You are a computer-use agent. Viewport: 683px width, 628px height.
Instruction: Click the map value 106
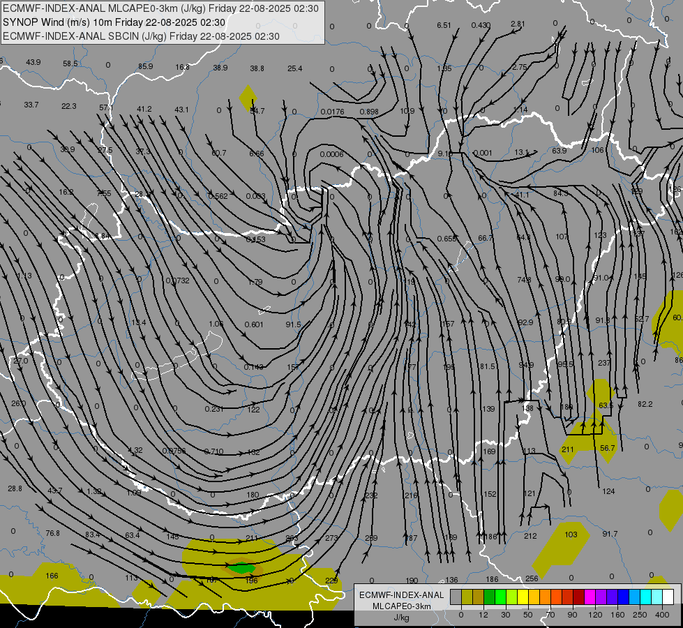(597, 150)
